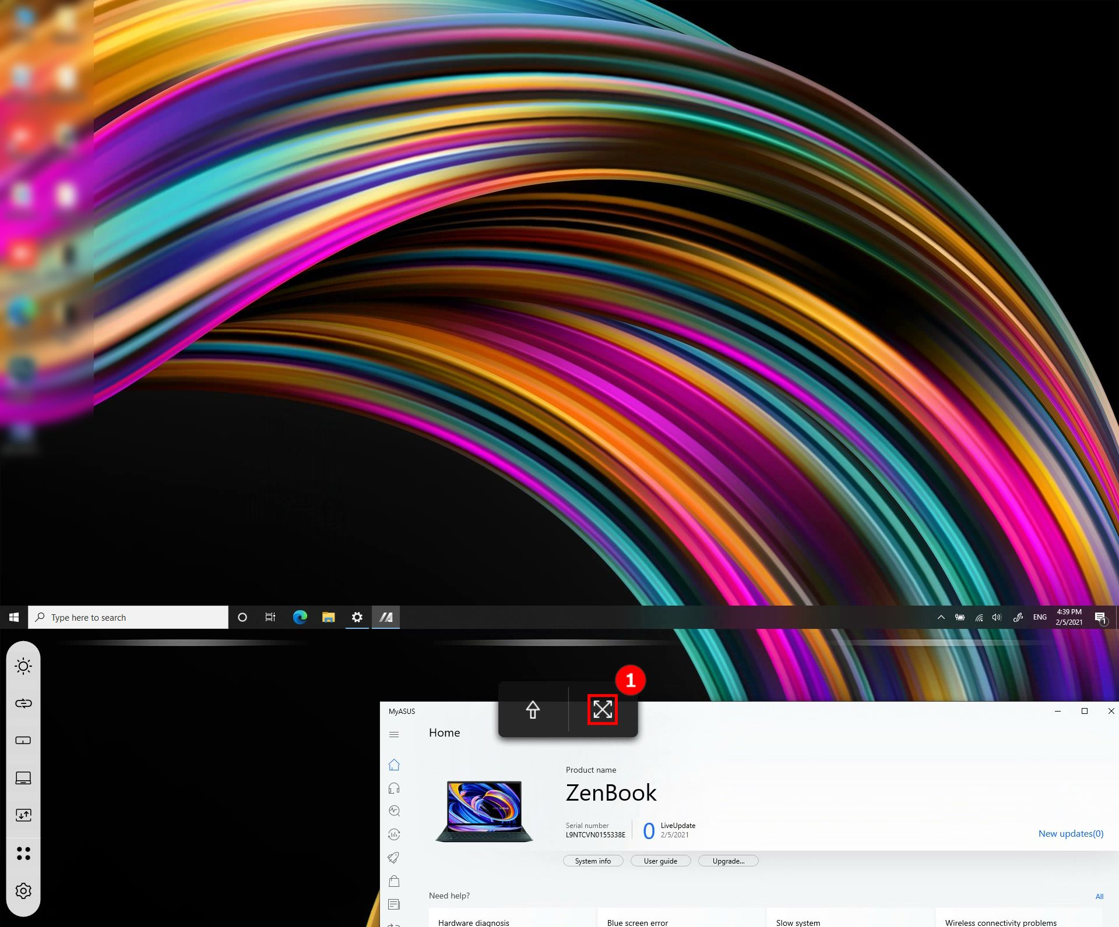Click the screen-with-arrows icon in ScreenPad sidebar
This screenshot has height=927, width=1119.
click(23, 815)
